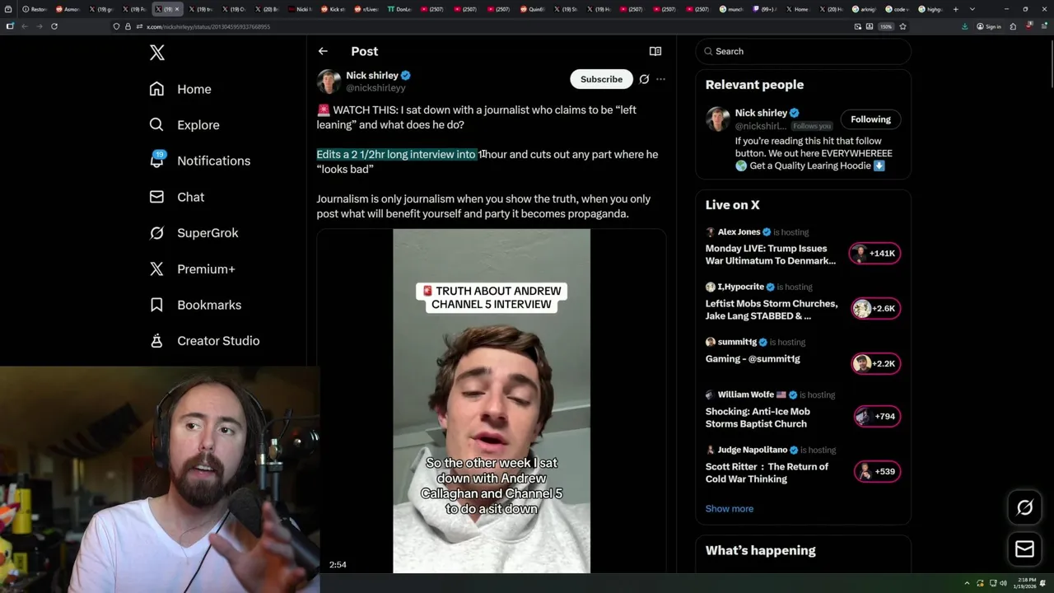The height and width of the screenshot is (593, 1054).
Task: Expand the list all tabs chevron
Action: click(x=972, y=9)
